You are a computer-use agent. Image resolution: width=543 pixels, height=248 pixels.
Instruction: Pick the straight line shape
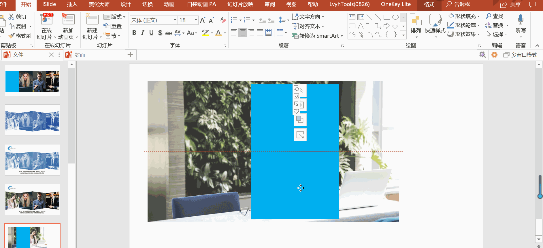point(369,17)
